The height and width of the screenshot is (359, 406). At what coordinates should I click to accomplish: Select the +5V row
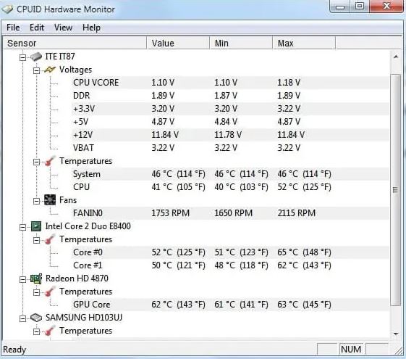pyautogui.click(x=230, y=122)
